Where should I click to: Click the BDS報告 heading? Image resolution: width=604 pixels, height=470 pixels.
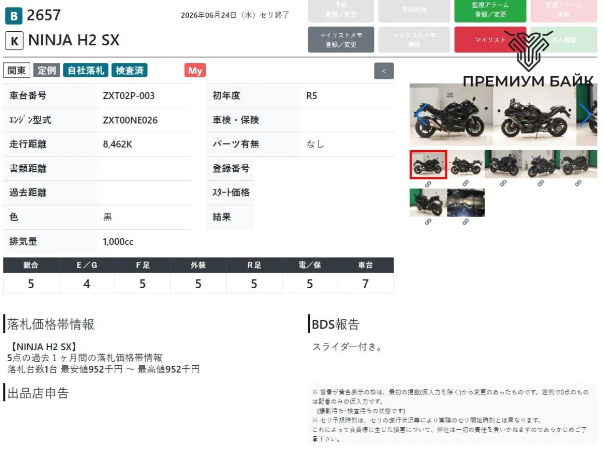point(336,324)
